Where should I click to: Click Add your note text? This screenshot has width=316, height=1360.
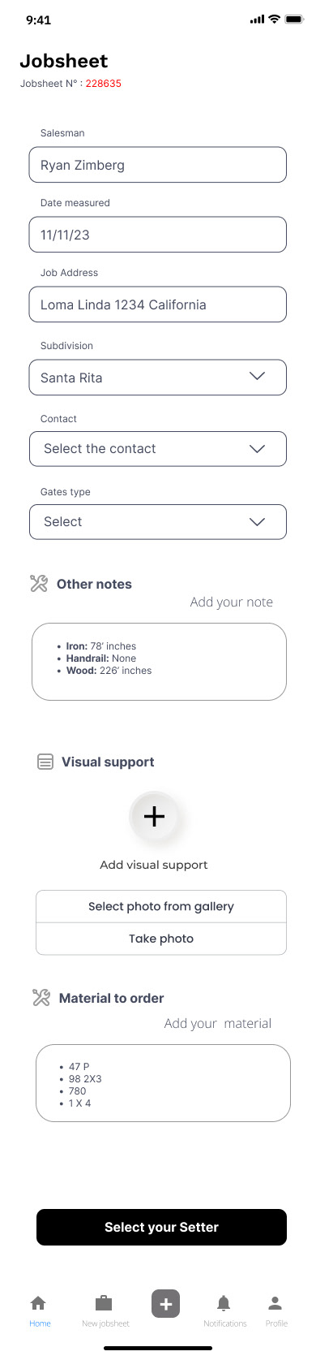[x=232, y=602]
